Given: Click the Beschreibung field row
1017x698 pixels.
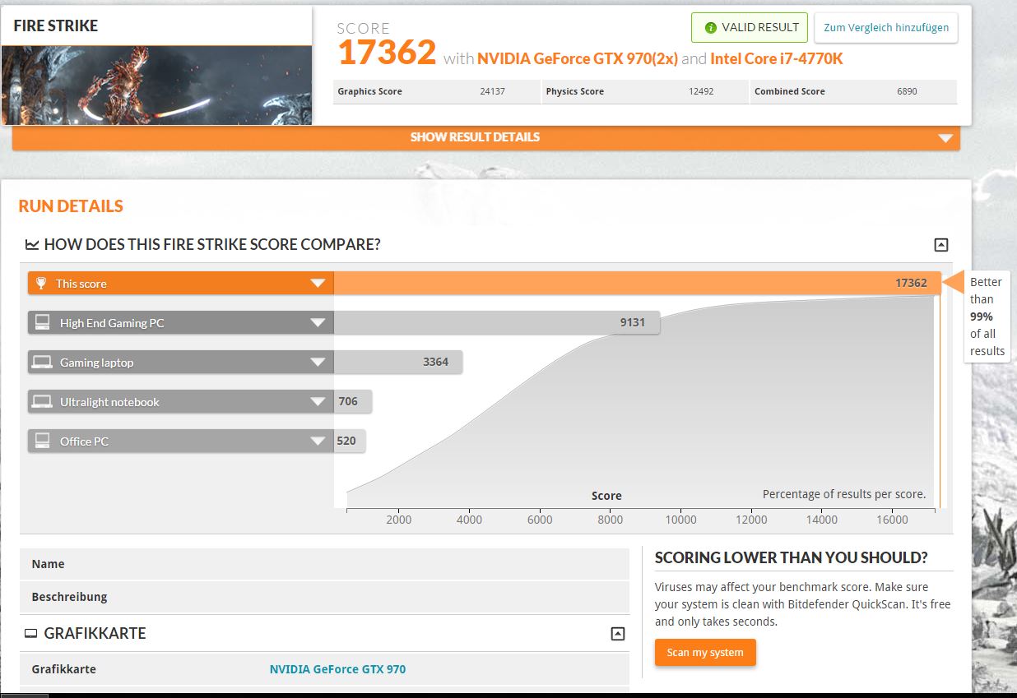Looking at the screenshot, I should (324, 597).
